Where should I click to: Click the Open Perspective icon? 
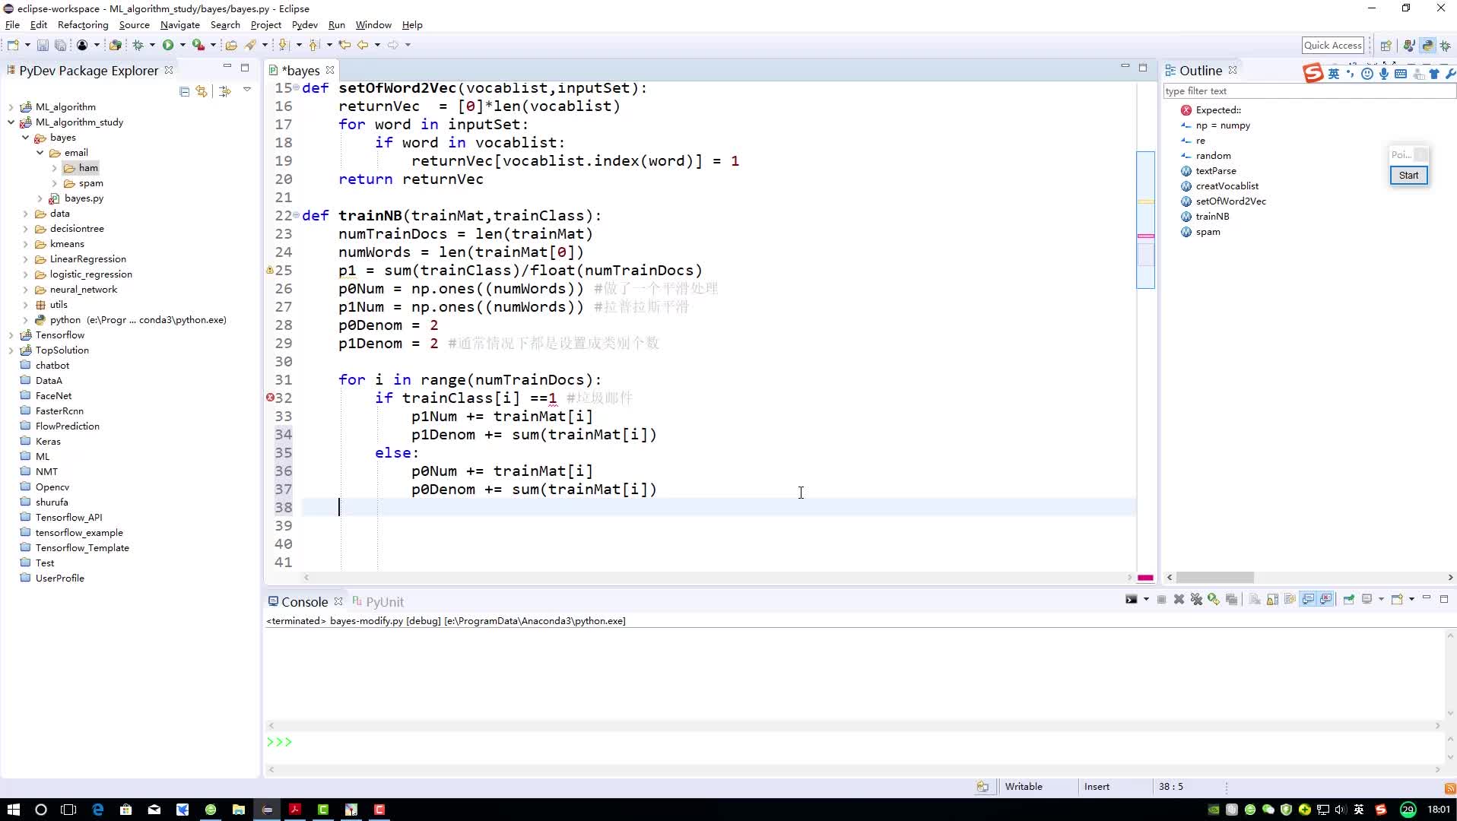point(1386,46)
